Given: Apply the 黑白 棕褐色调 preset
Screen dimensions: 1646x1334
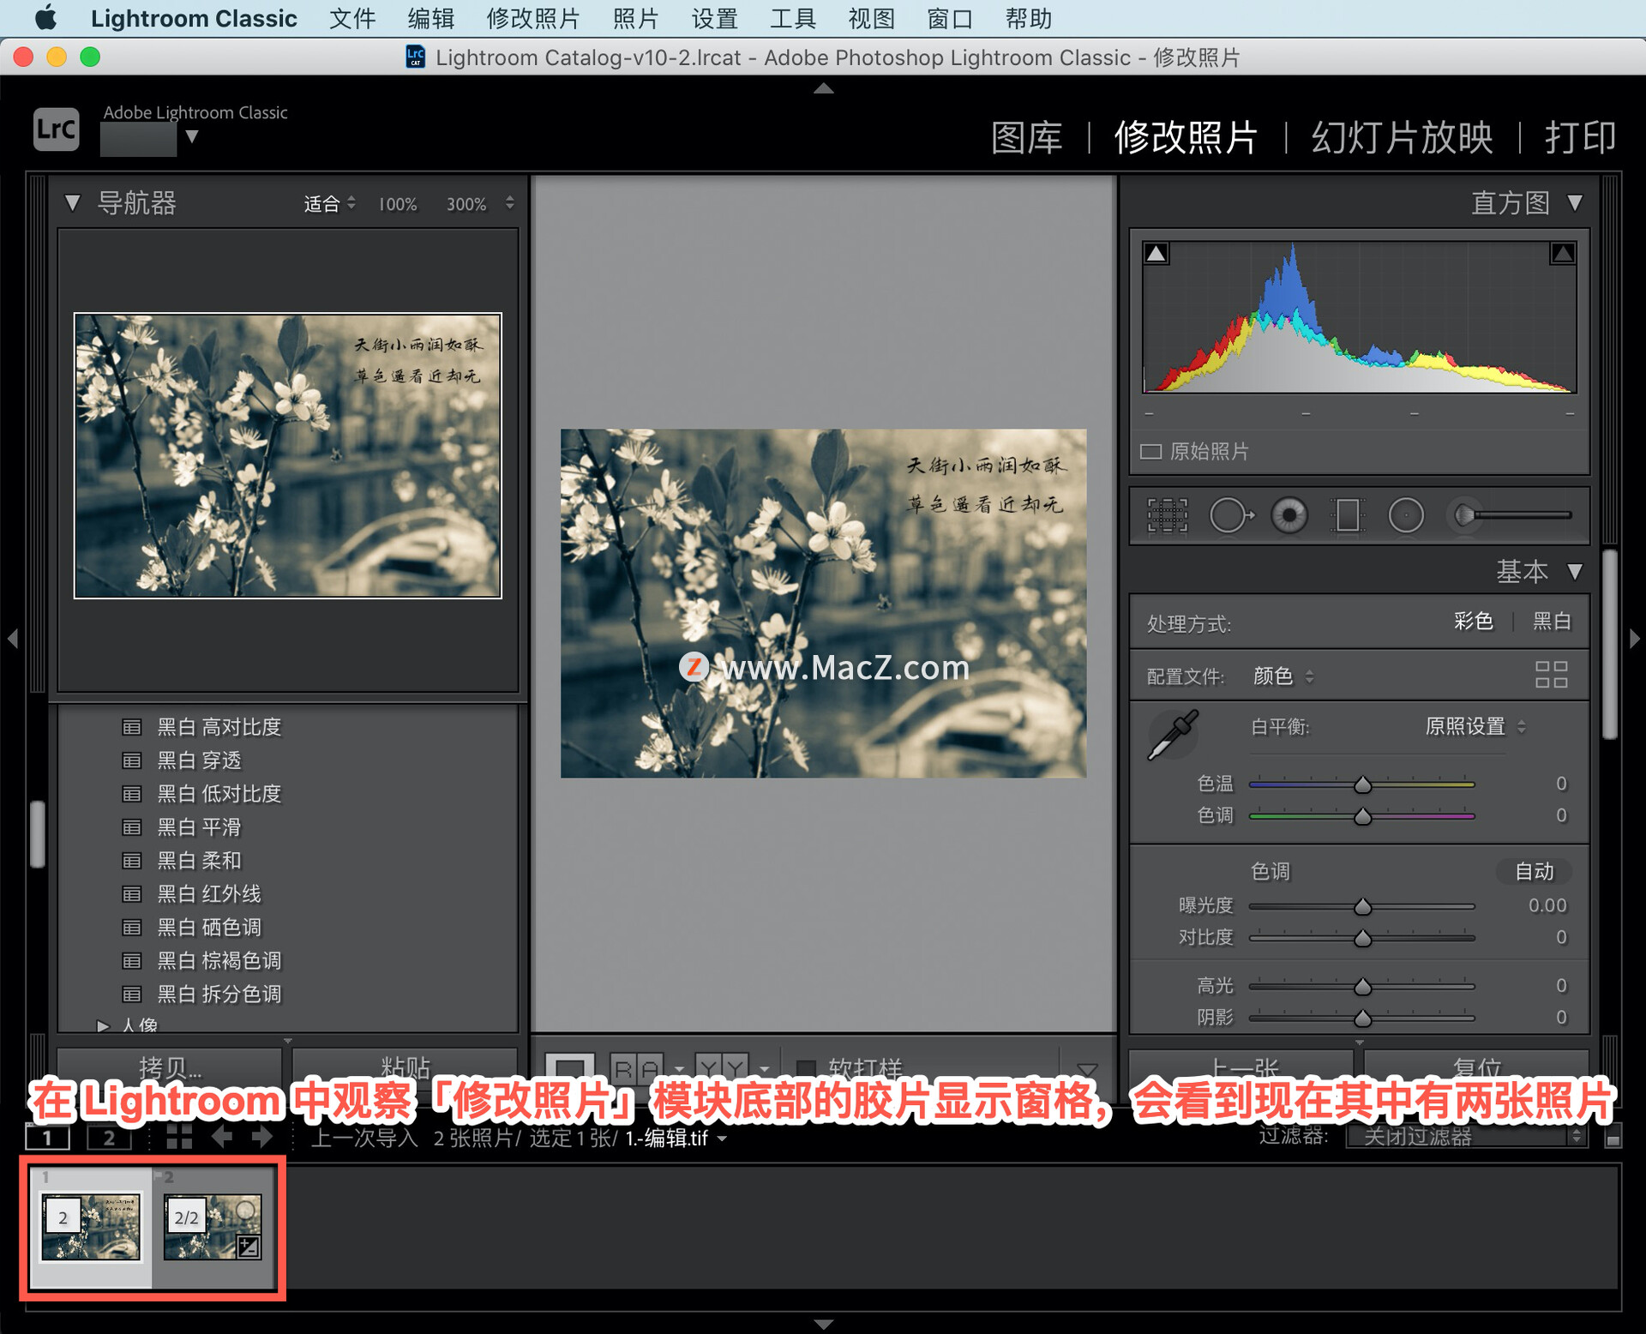Looking at the screenshot, I should click(219, 961).
